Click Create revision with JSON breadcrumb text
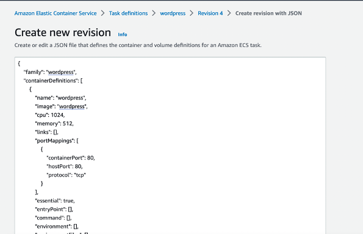Screen dimensions: 363x234 click(268, 13)
